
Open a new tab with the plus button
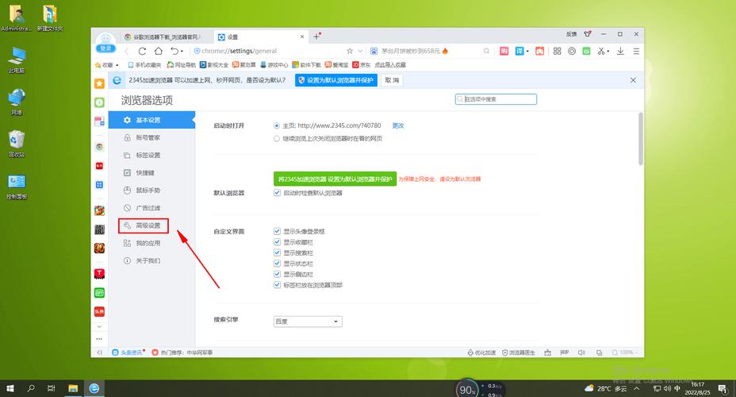pyautogui.click(x=316, y=37)
